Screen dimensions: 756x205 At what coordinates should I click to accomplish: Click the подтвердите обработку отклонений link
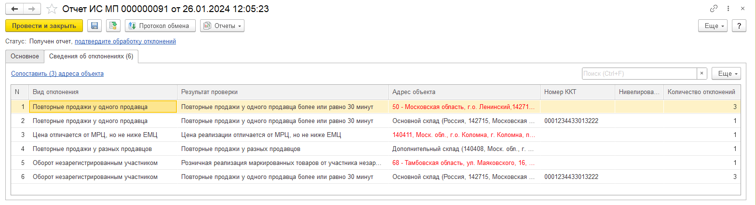125,41
